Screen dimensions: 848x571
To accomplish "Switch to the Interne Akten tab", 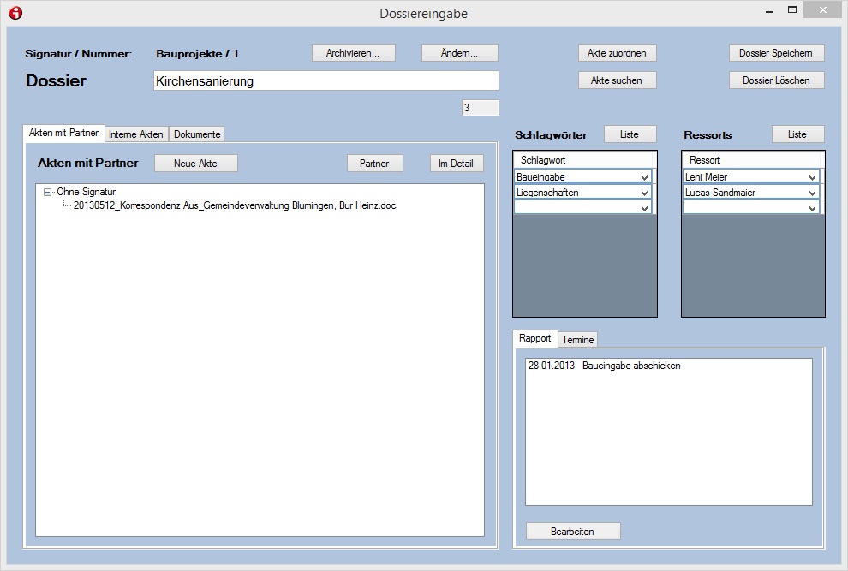I will click(136, 134).
